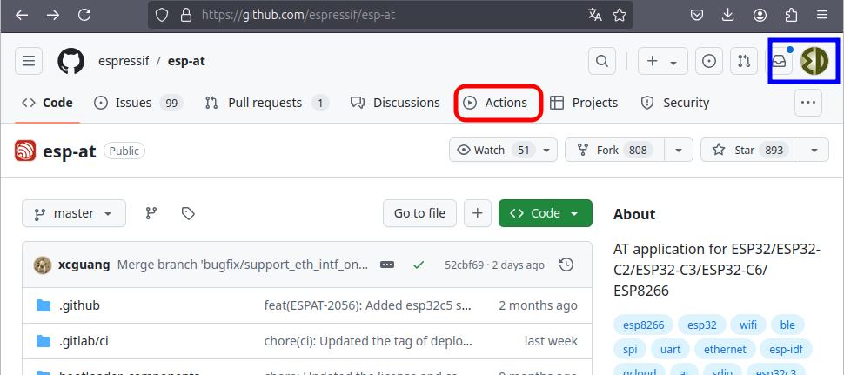Open the Issues tab
Viewport: 844px width, 375px height.
137,103
